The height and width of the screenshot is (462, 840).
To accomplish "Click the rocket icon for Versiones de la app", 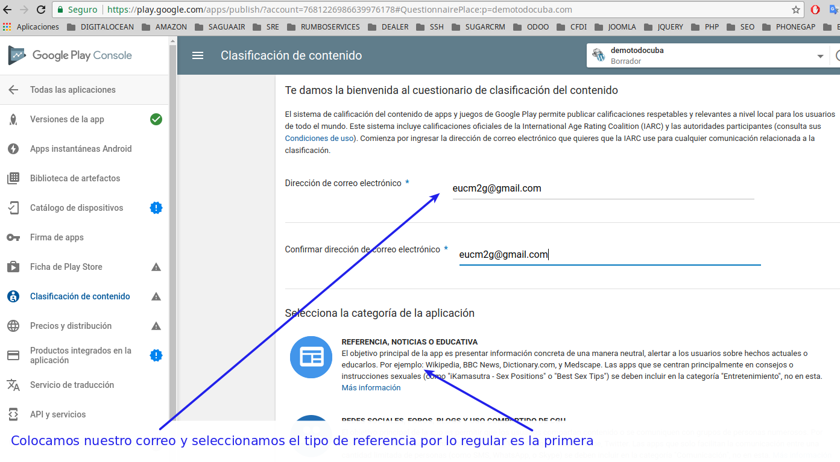I will pyautogui.click(x=13, y=119).
